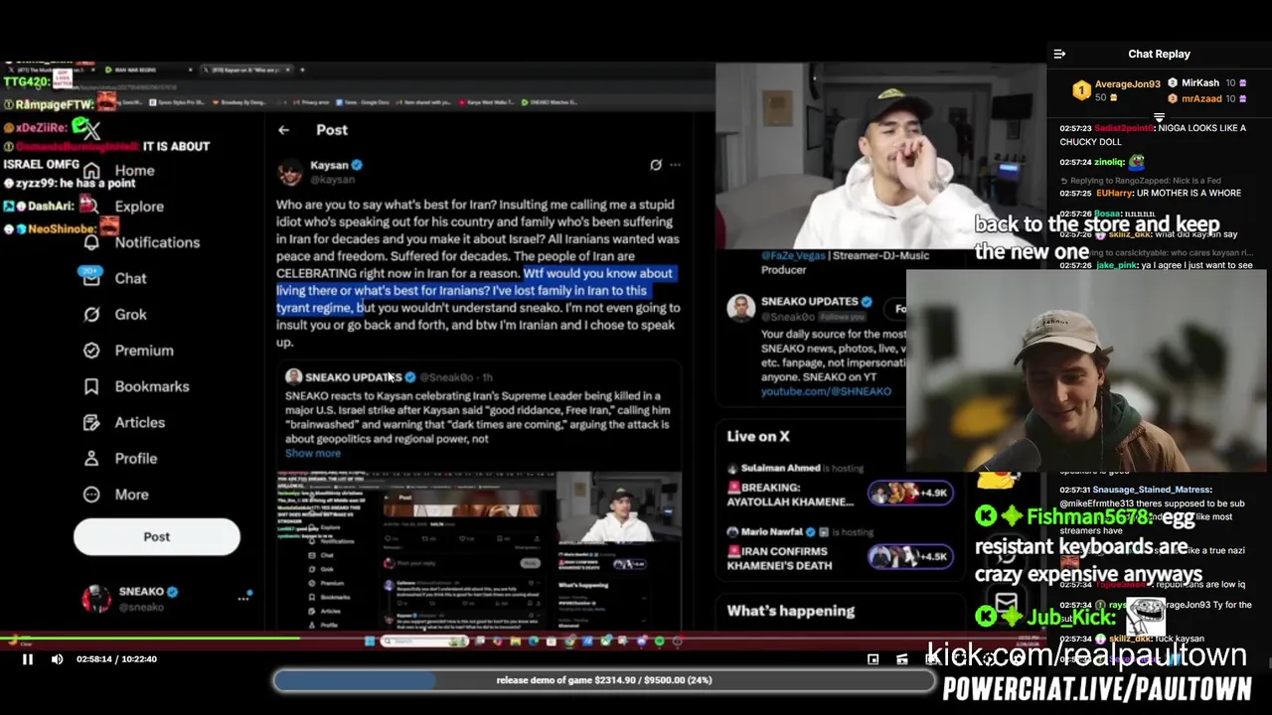Open More label in sidebar
This screenshot has width=1272, height=715.
tap(131, 495)
